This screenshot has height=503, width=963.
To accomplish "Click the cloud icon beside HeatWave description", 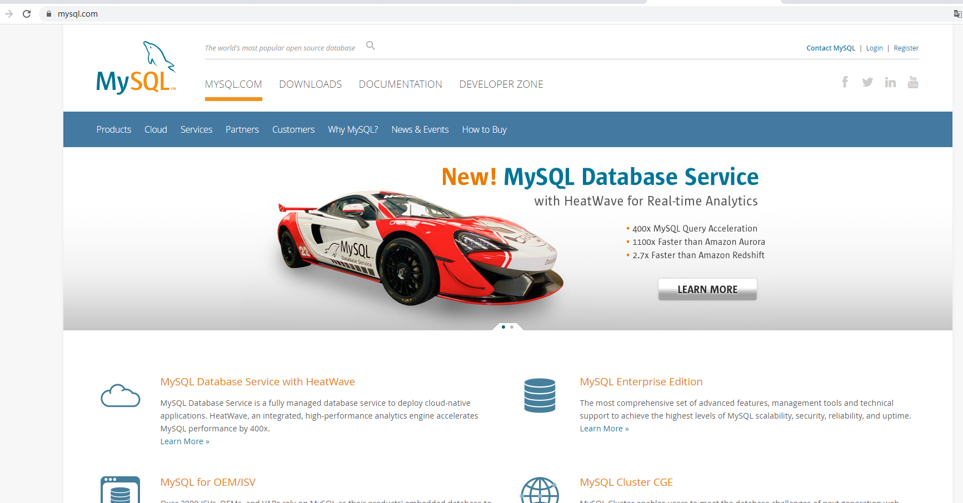I will pos(120,395).
